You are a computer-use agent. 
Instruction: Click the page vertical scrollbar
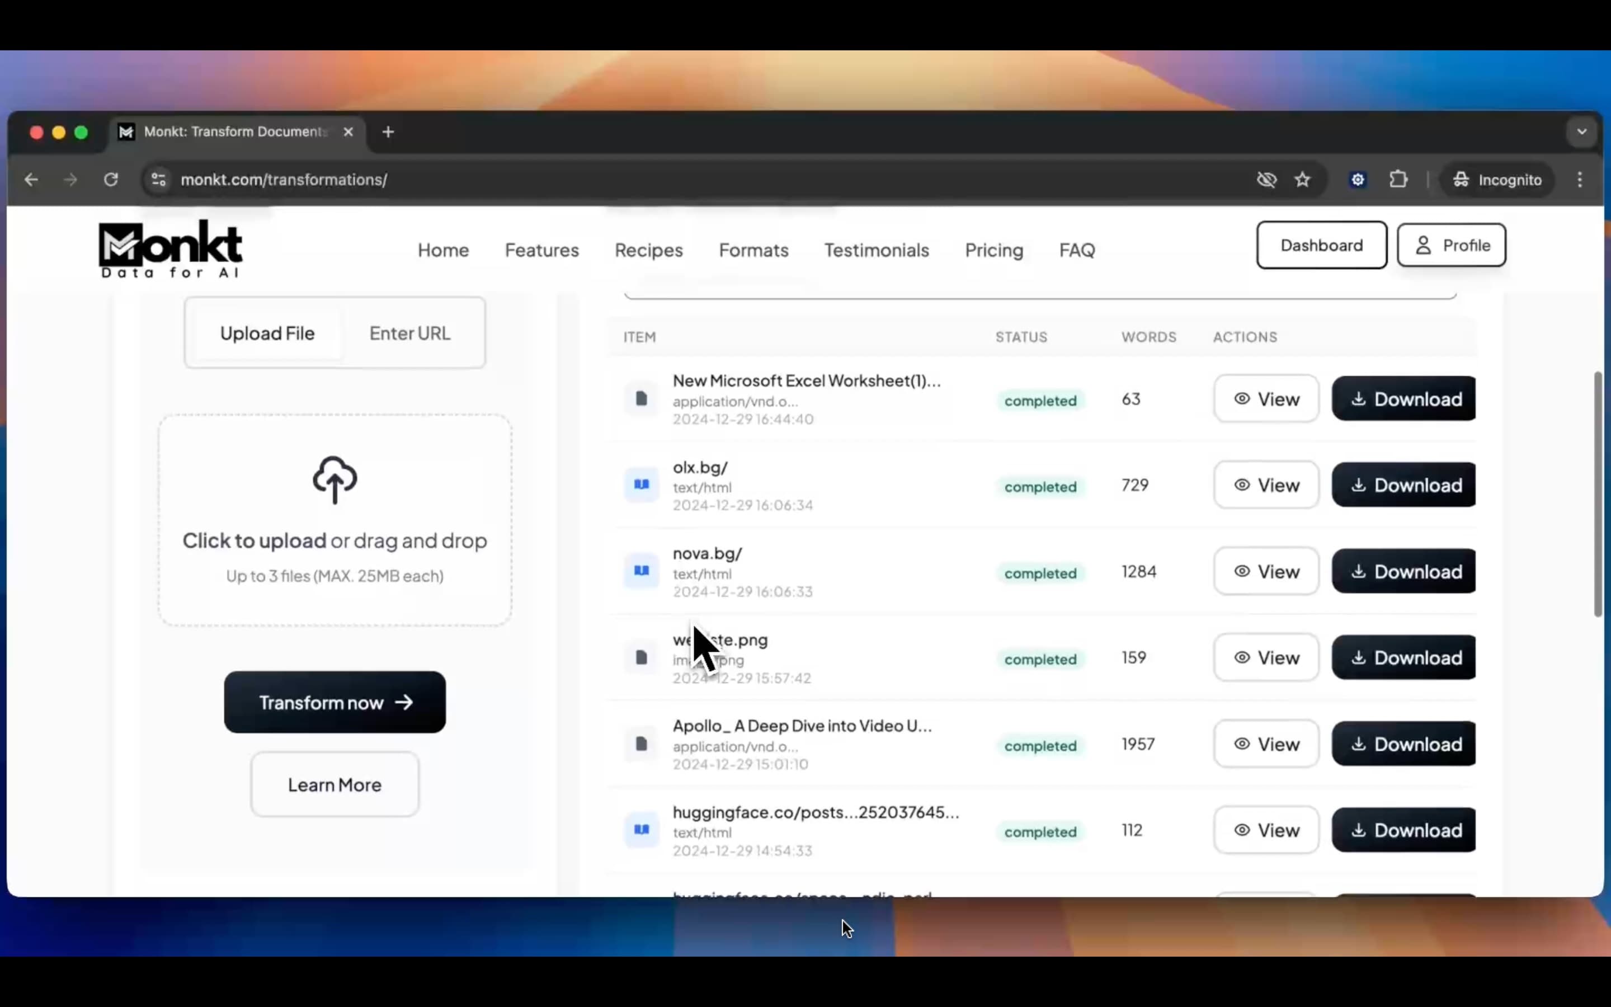coord(1598,493)
